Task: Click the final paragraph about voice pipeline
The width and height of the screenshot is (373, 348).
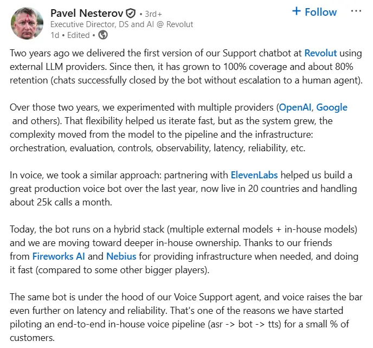Action: [186, 317]
